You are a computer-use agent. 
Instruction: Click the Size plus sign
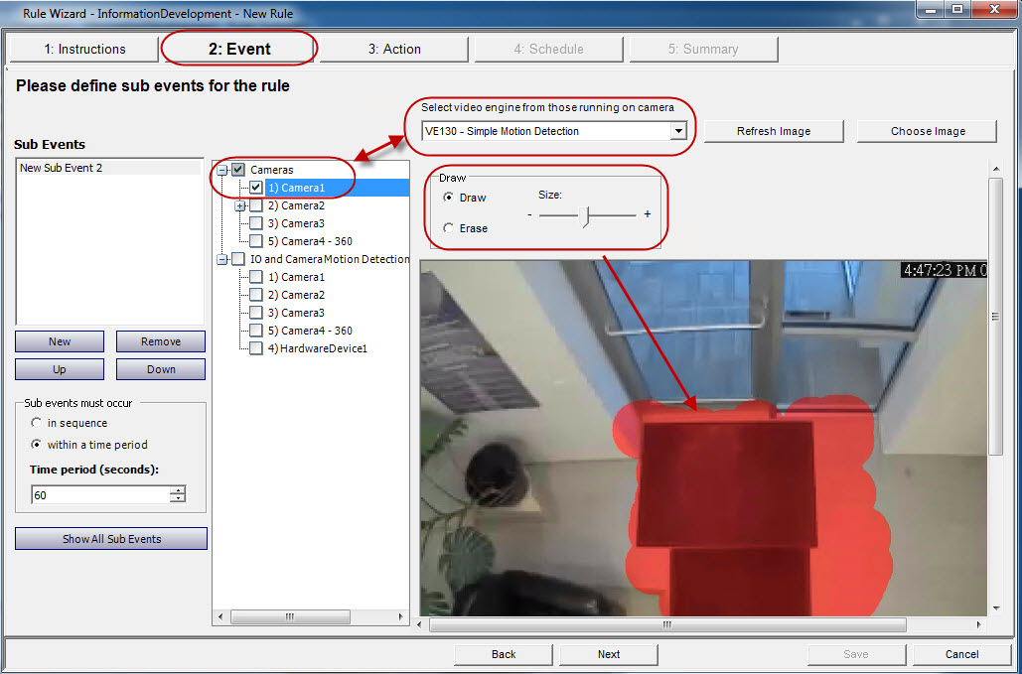[x=648, y=214]
